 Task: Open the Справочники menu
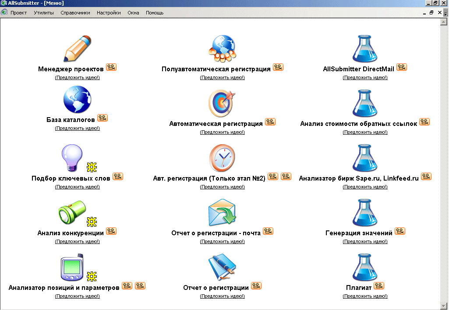click(75, 13)
